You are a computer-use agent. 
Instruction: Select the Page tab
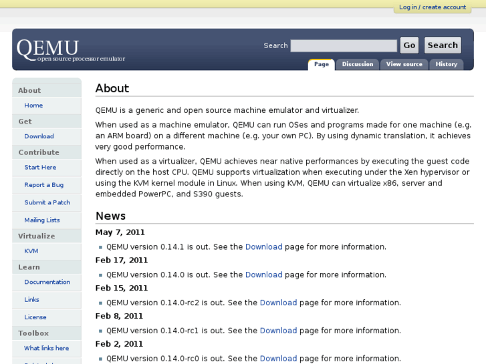321,64
